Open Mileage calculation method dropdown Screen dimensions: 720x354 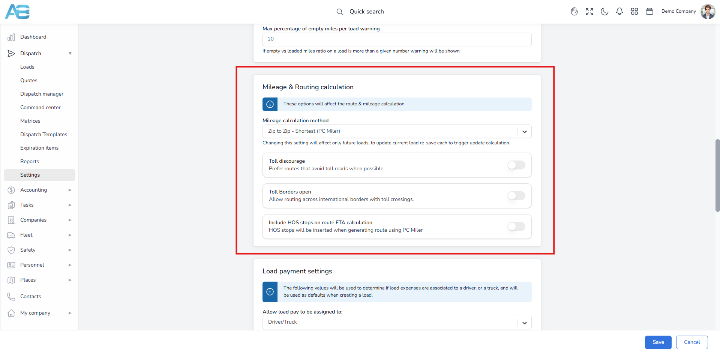pos(397,131)
